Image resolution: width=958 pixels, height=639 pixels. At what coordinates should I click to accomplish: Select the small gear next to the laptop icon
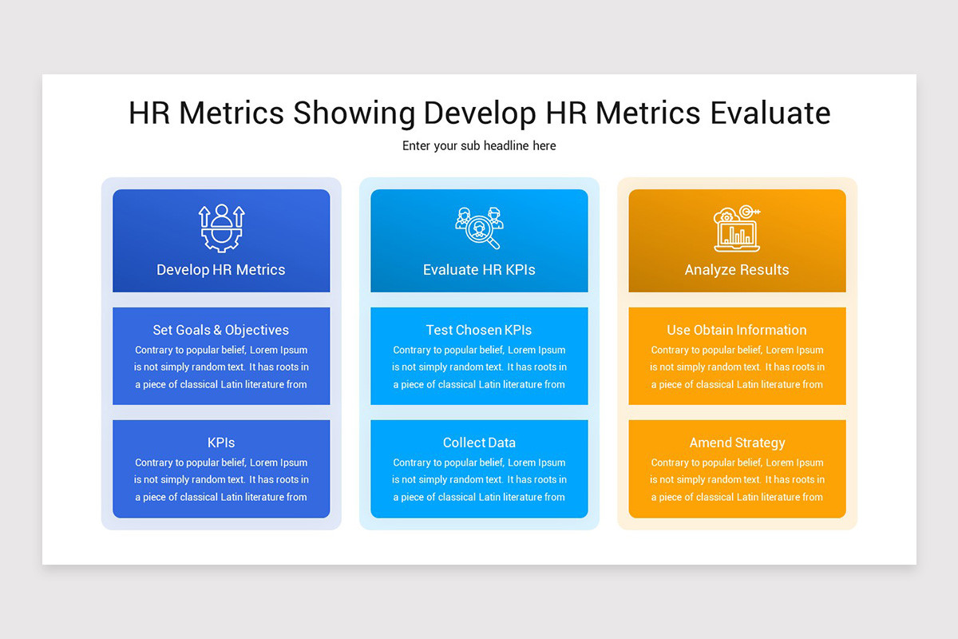[726, 216]
